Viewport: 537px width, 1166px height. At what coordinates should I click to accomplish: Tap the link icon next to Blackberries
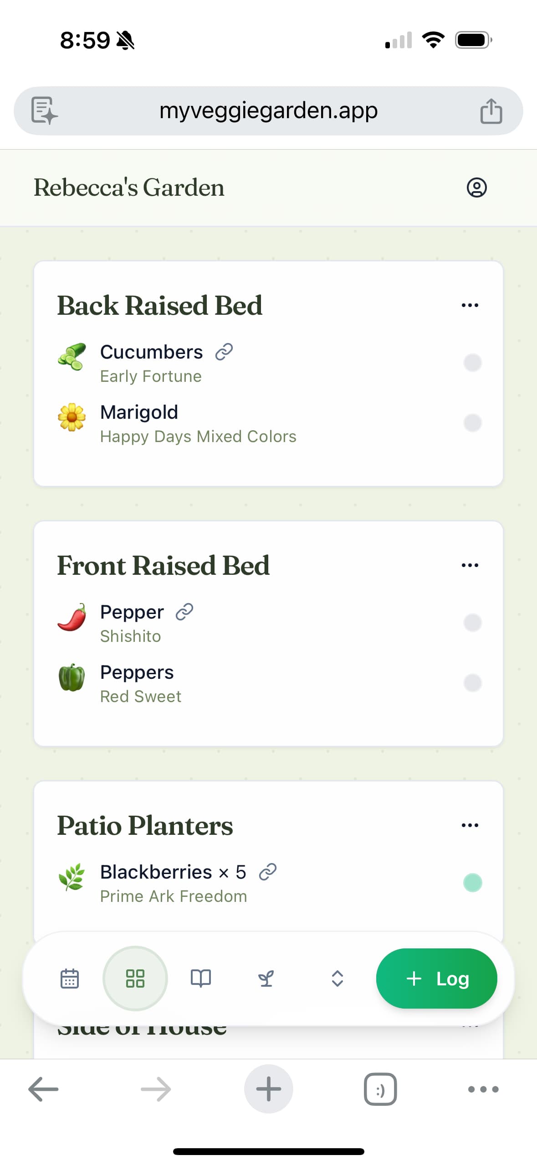(x=268, y=872)
